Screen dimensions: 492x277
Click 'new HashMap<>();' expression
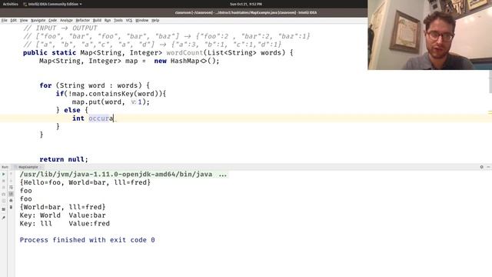(187, 61)
